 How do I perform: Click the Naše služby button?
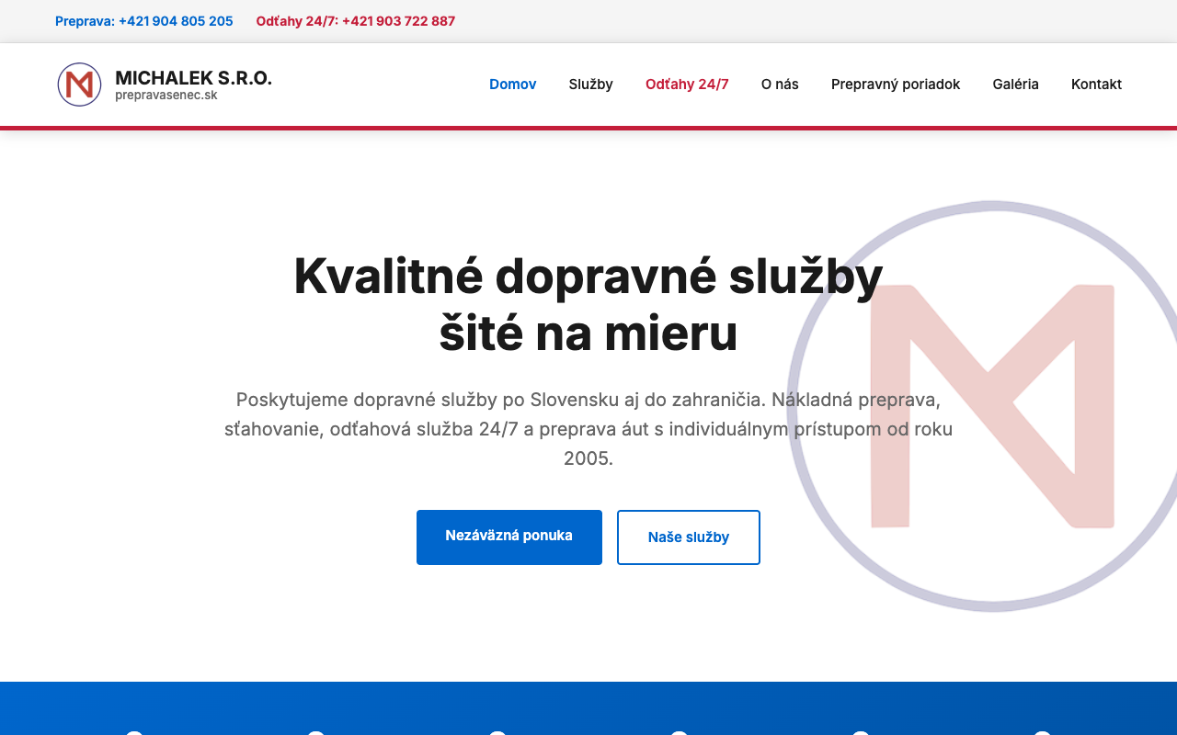tap(688, 537)
